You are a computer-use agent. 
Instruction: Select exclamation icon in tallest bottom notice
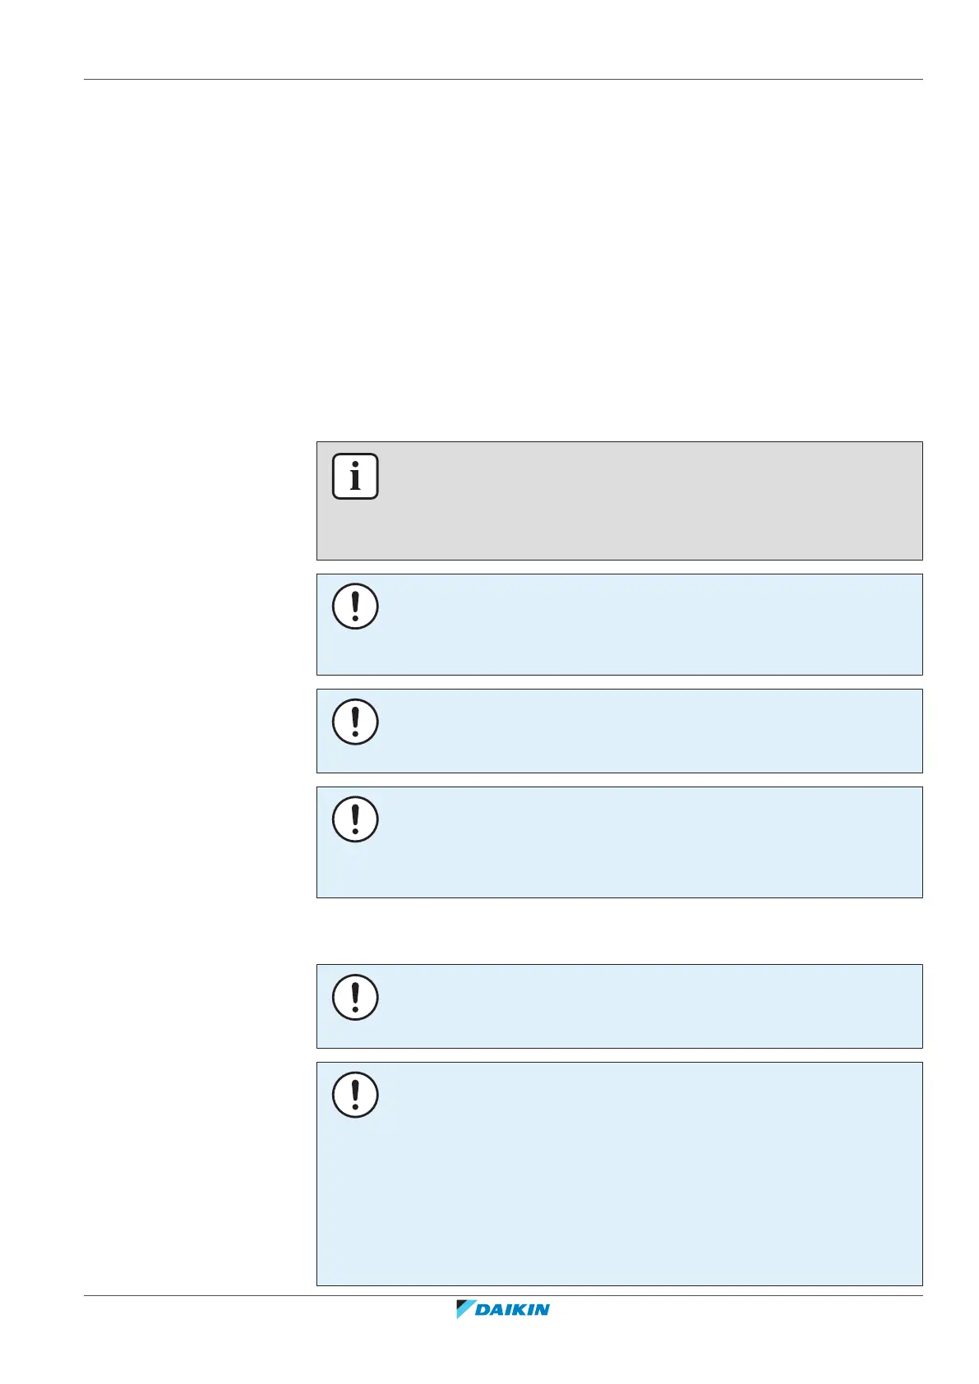(355, 1095)
